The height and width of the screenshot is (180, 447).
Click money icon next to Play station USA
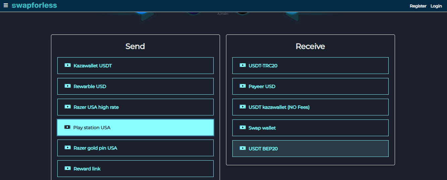(x=67, y=127)
